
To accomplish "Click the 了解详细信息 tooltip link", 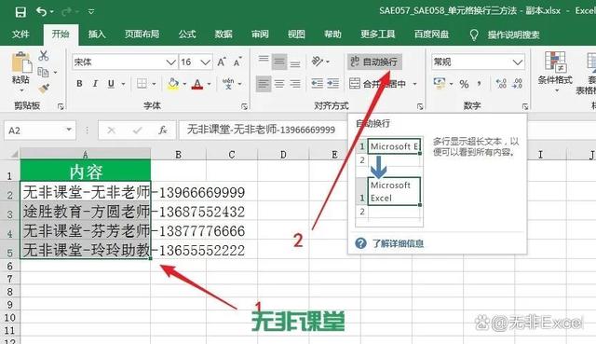I will [x=398, y=243].
